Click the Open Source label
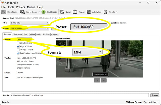The height and width of the screenshot is (105, 161). [x=12, y=12]
